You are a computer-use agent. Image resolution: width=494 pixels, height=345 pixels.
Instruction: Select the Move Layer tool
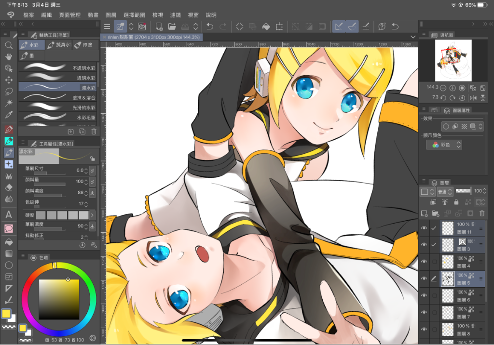[9, 80]
